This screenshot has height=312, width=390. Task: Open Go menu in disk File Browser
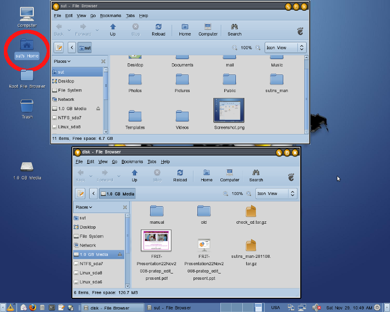point(115,162)
